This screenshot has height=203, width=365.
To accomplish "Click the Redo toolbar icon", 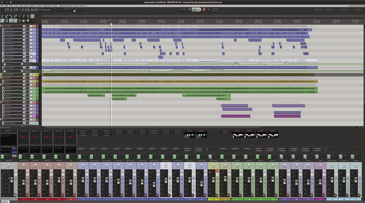I will [24, 16].
